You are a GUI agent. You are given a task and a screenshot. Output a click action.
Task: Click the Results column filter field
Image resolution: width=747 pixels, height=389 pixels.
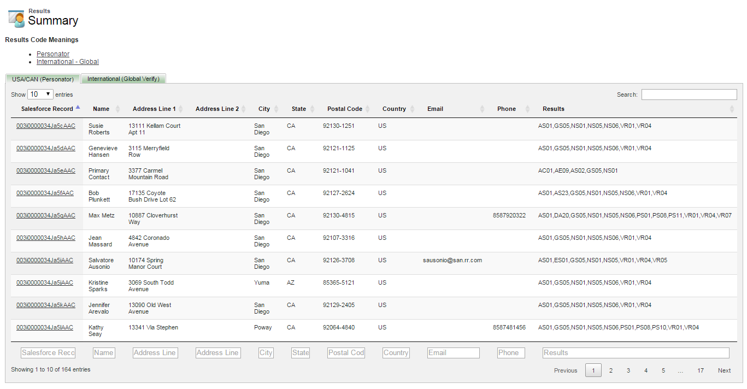(x=636, y=353)
